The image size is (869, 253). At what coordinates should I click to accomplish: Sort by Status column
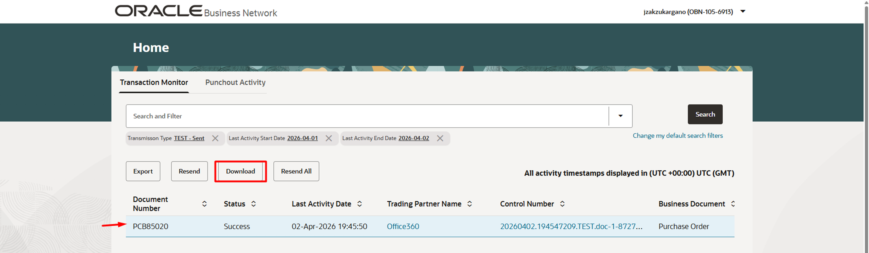(253, 204)
